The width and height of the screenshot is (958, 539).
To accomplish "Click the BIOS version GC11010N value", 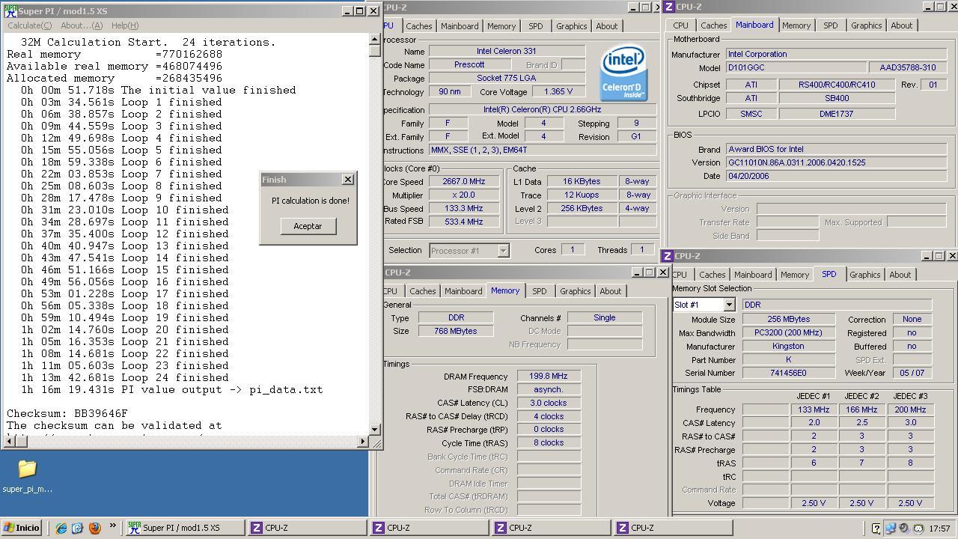I will coord(836,163).
